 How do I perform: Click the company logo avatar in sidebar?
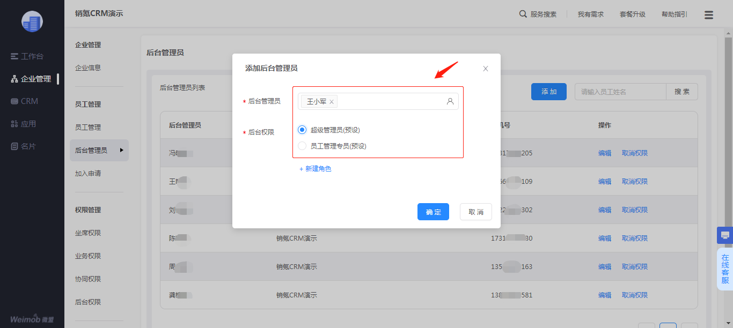(32, 21)
